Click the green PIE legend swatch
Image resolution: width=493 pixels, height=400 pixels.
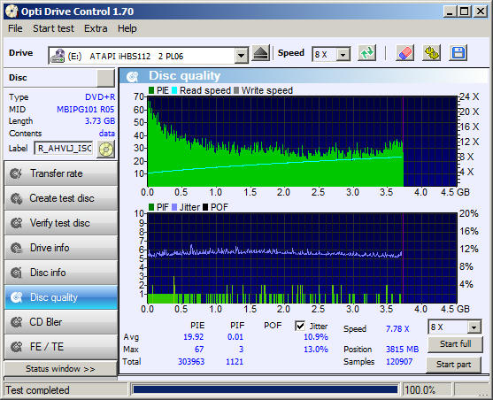(x=151, y=90)
